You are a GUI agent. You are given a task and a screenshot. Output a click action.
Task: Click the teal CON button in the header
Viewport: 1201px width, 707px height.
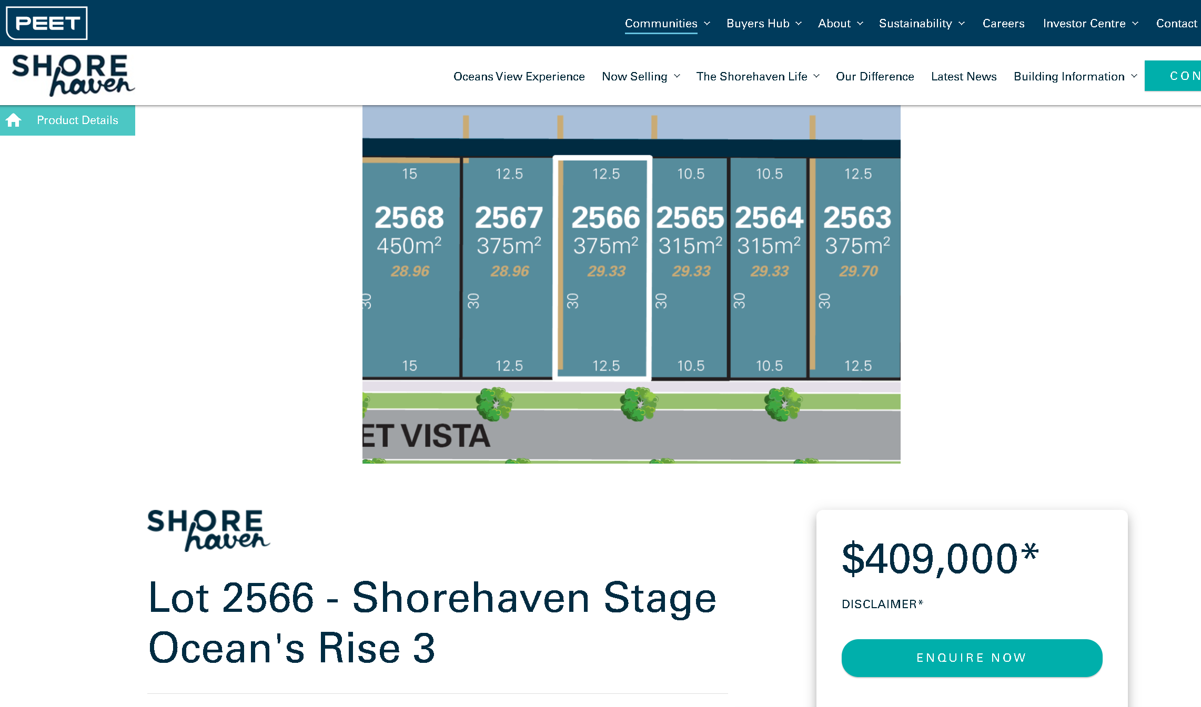pos(1173,76)
